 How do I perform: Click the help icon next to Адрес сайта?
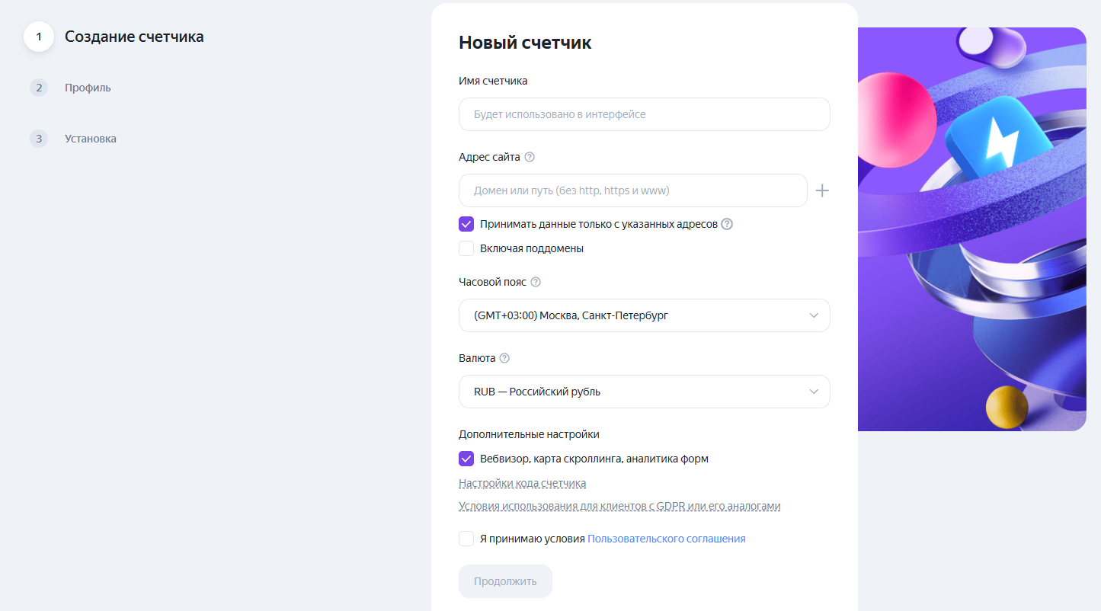530,157
